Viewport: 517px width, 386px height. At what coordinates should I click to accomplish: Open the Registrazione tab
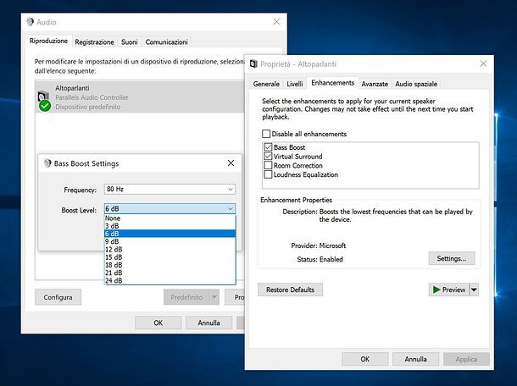point(94,41)
